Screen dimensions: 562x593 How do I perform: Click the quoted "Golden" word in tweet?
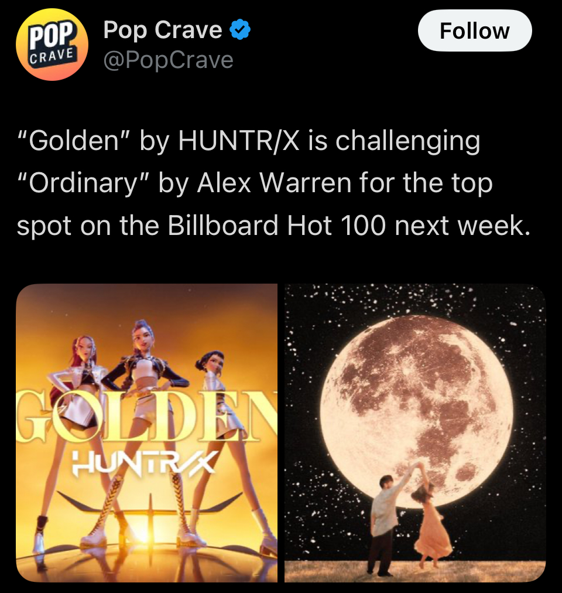[74, 140]
